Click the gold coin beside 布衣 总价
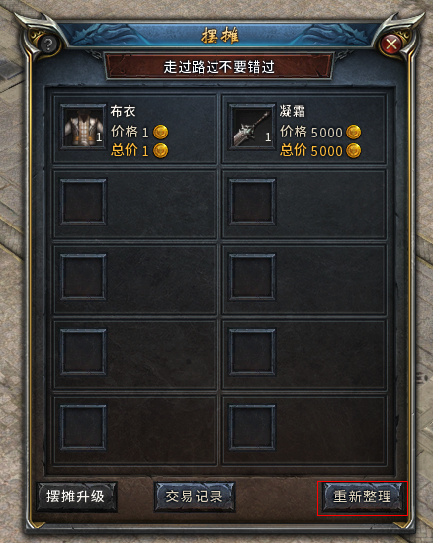Image resolution: width=433 pixels, height=543 pixels. (x=160, y=150)
